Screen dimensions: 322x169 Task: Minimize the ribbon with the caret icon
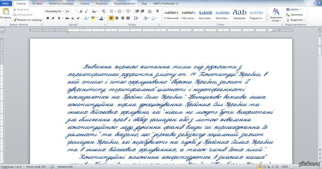coord(314,3)
